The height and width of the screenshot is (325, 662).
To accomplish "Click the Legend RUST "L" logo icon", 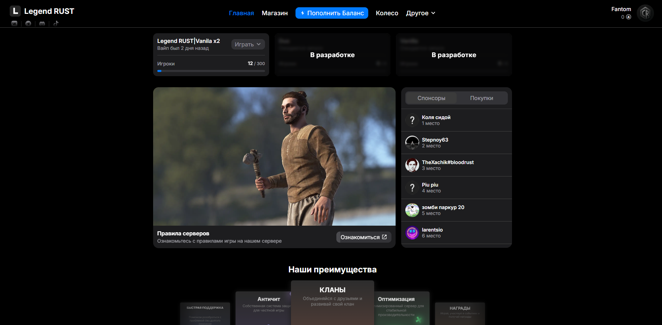I will point(15,11).
